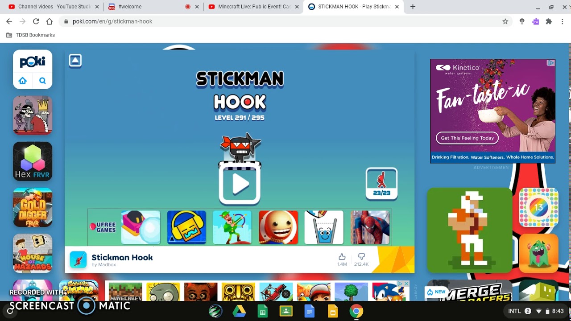Open the character skins selector 23/23

point(381,184)
